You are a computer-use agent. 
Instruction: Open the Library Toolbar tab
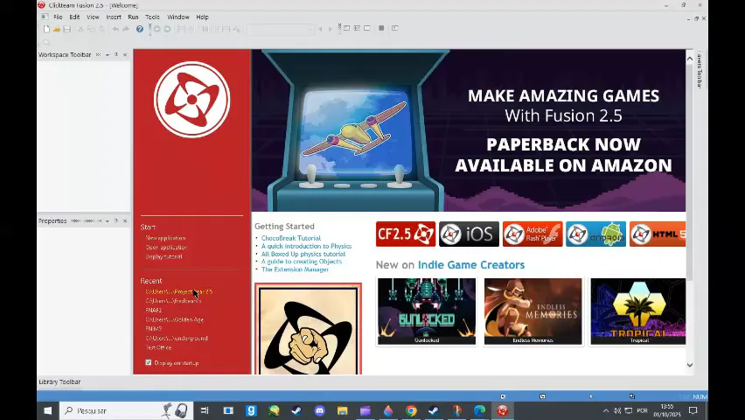[x=59, y=382]
